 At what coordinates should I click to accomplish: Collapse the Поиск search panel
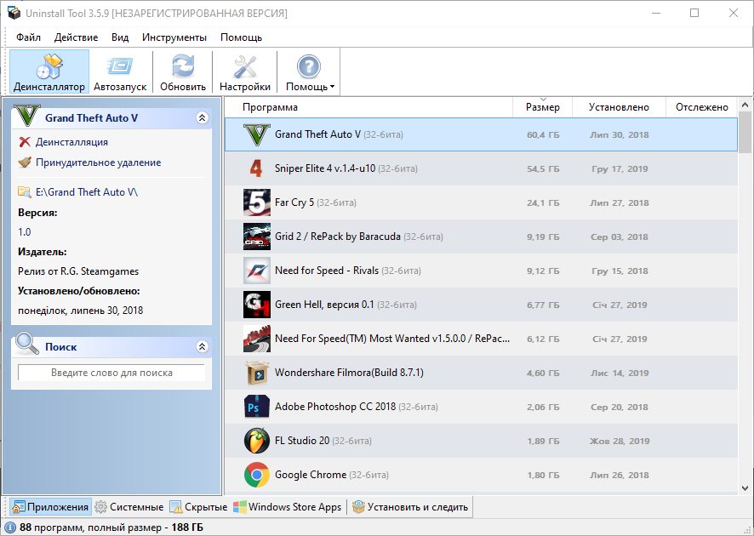click(203, 346)
